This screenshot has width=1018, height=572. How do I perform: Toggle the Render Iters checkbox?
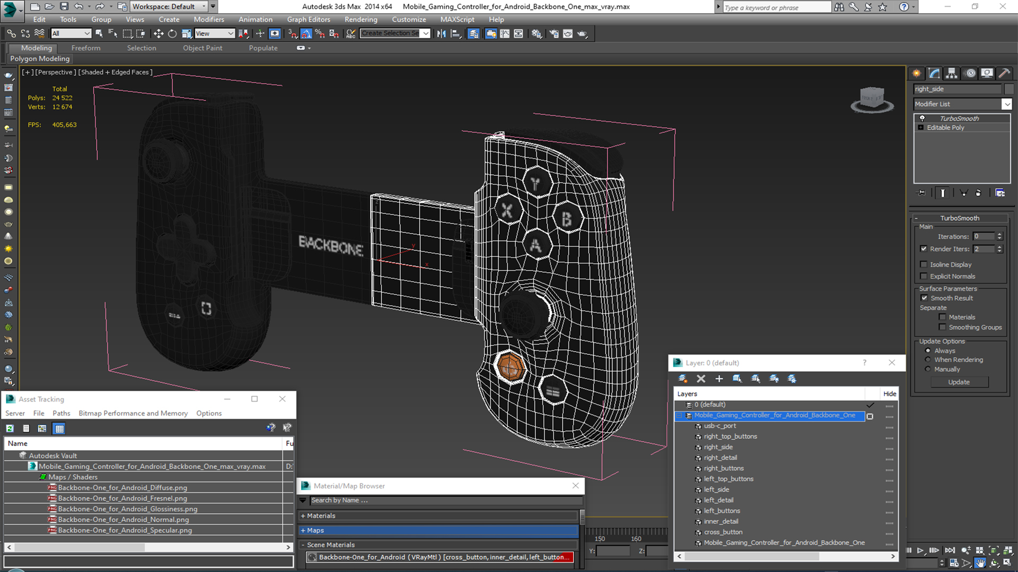[x=924, y=249]
